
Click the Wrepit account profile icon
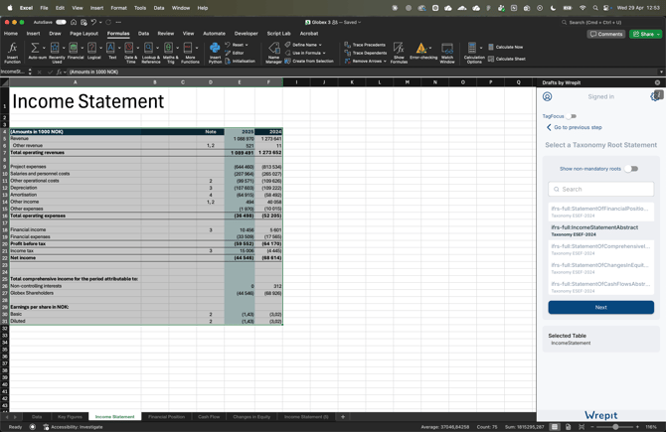[547, 96]
